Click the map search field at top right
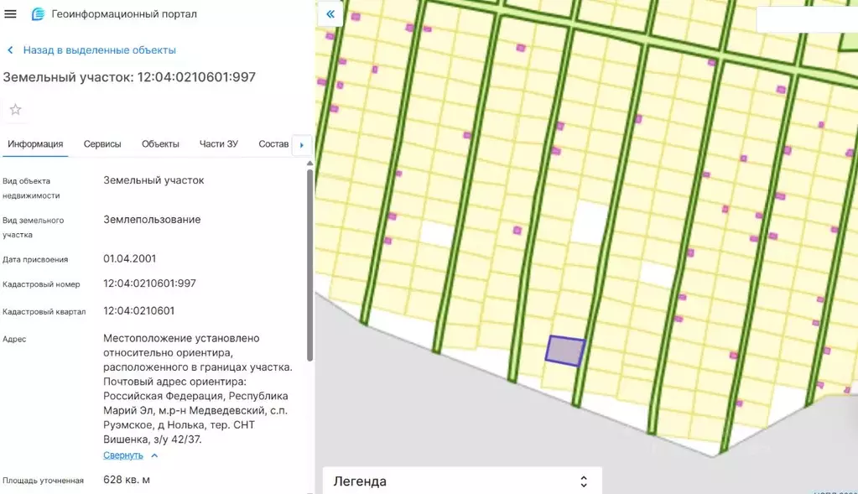 point(807,19)
